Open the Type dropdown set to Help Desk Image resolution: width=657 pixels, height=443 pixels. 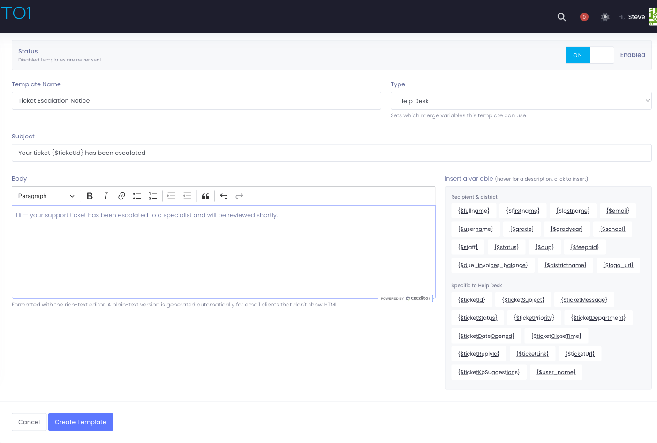[521, 101]
